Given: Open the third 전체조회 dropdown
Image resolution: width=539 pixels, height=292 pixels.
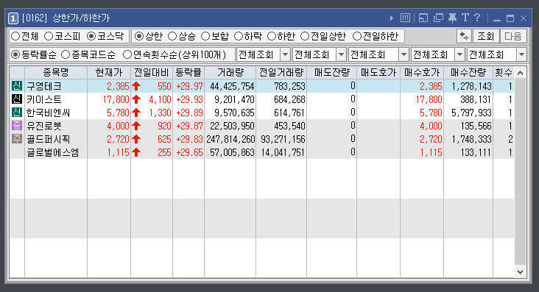Looking at the screenshot, I should coord(404,54).
